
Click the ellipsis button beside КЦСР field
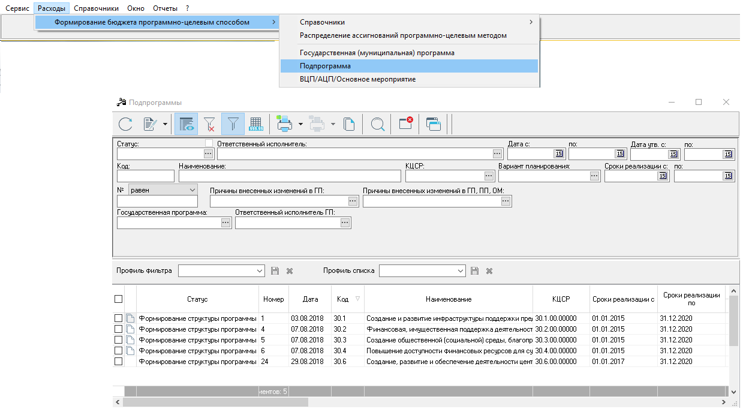(489, 176)
